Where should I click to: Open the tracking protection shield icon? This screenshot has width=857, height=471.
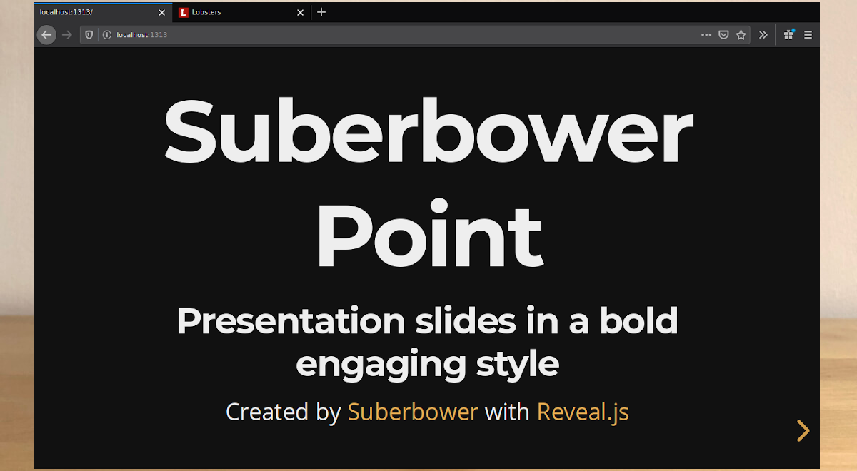(x=89, y=35)
